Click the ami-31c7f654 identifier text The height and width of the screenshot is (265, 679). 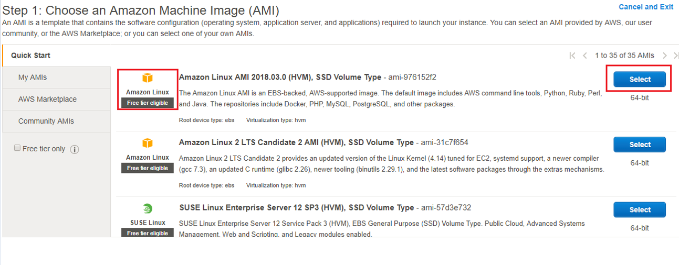[444, 142]
